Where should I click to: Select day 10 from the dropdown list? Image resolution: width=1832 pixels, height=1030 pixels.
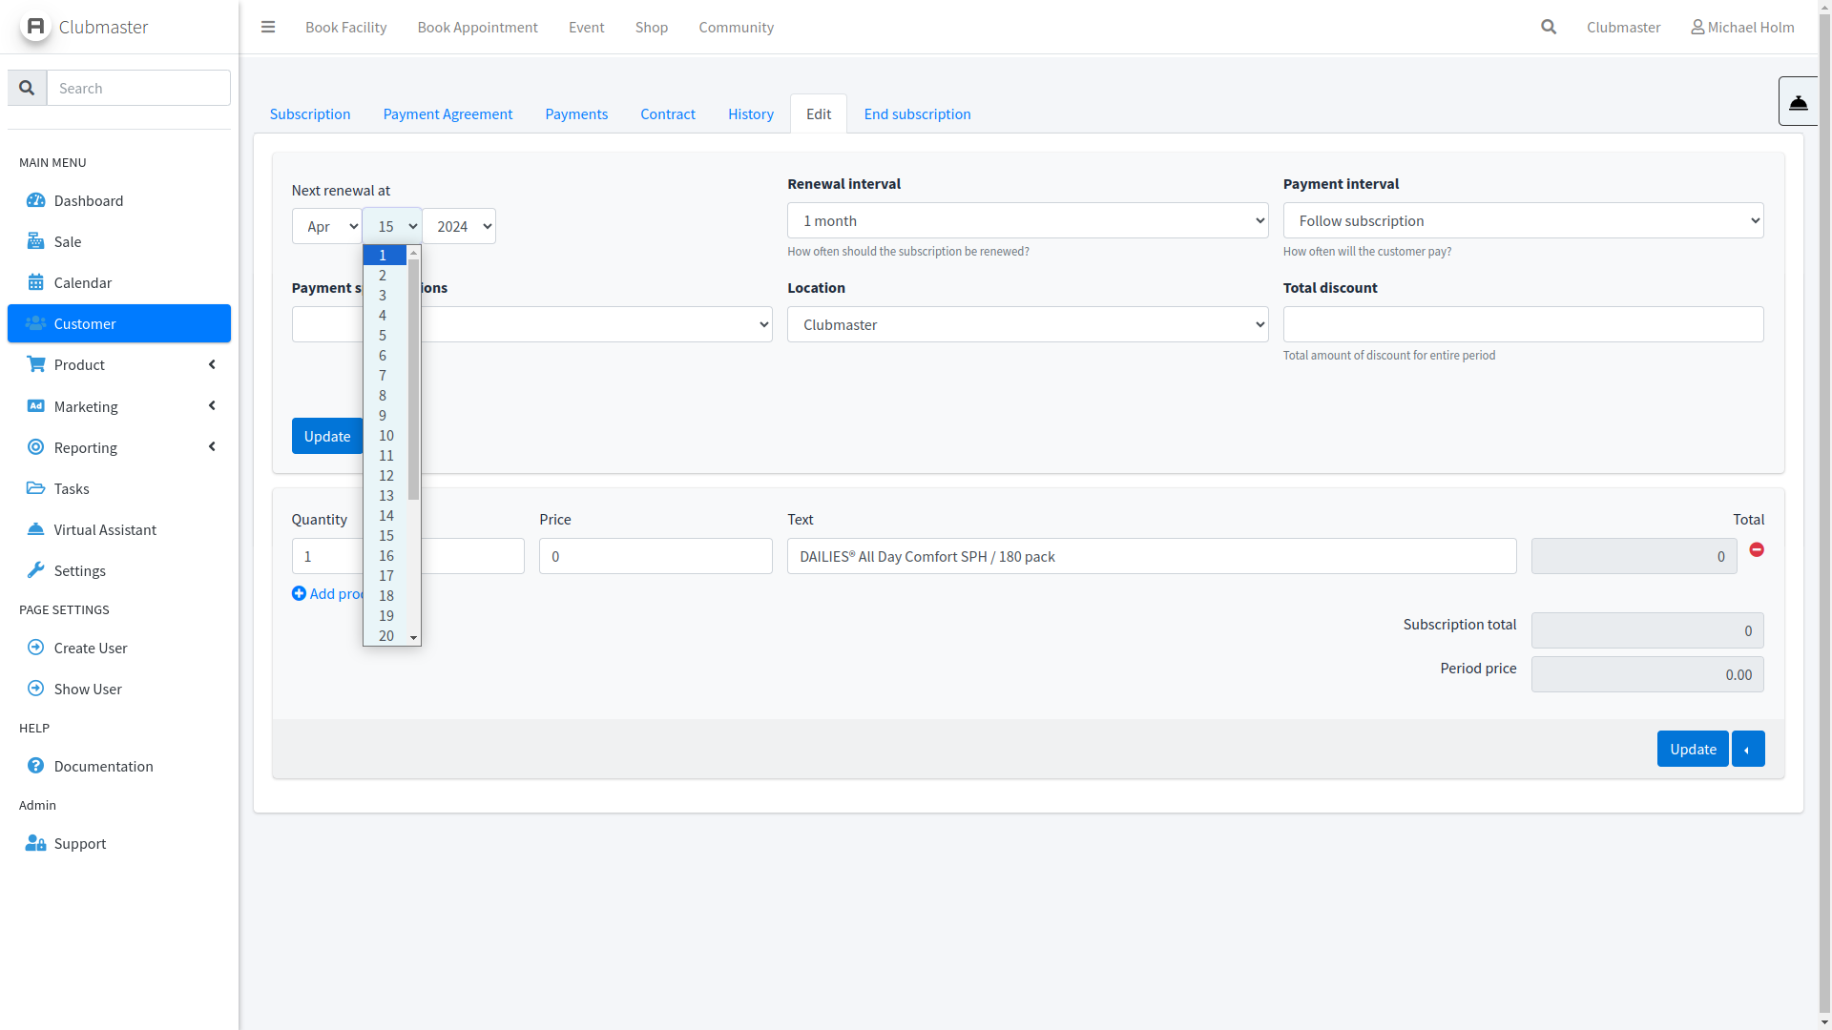point(386,436)
